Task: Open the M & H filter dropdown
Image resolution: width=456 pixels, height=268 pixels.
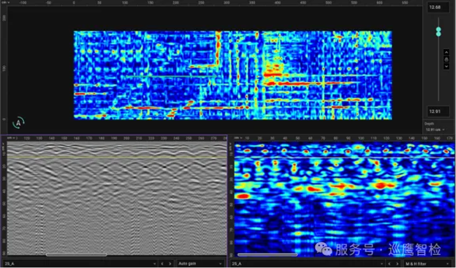Action: coord(427,263)
